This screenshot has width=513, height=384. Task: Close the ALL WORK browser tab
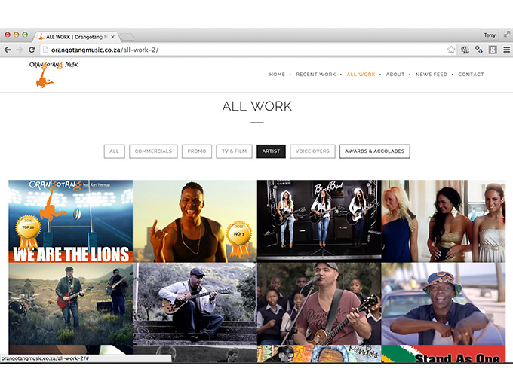(x=112, y=37)
